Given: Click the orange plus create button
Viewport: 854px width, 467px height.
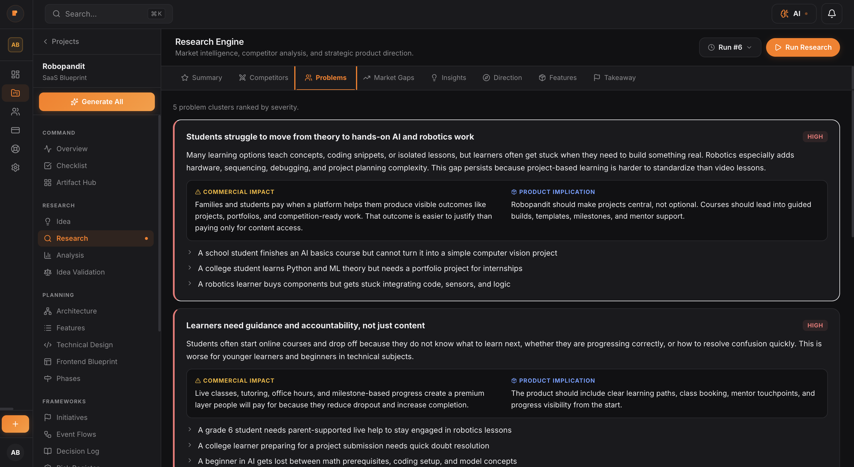Looking at the screenshot, I should point(15,424).
